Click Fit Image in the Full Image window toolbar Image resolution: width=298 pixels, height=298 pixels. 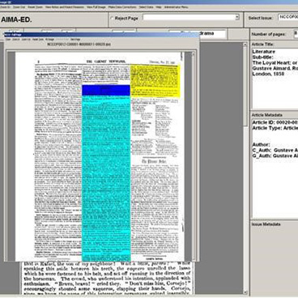tap(49, 40)
